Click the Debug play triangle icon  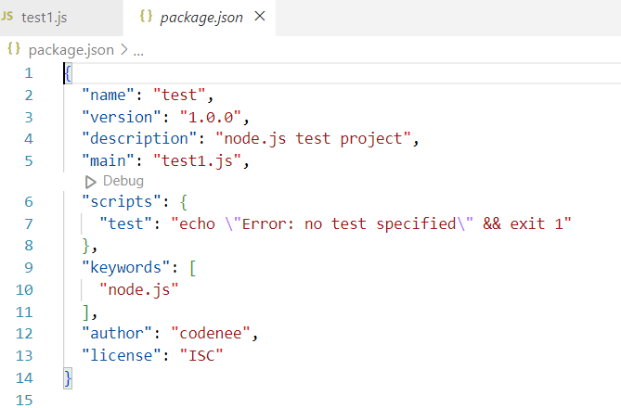coord(91,182)
